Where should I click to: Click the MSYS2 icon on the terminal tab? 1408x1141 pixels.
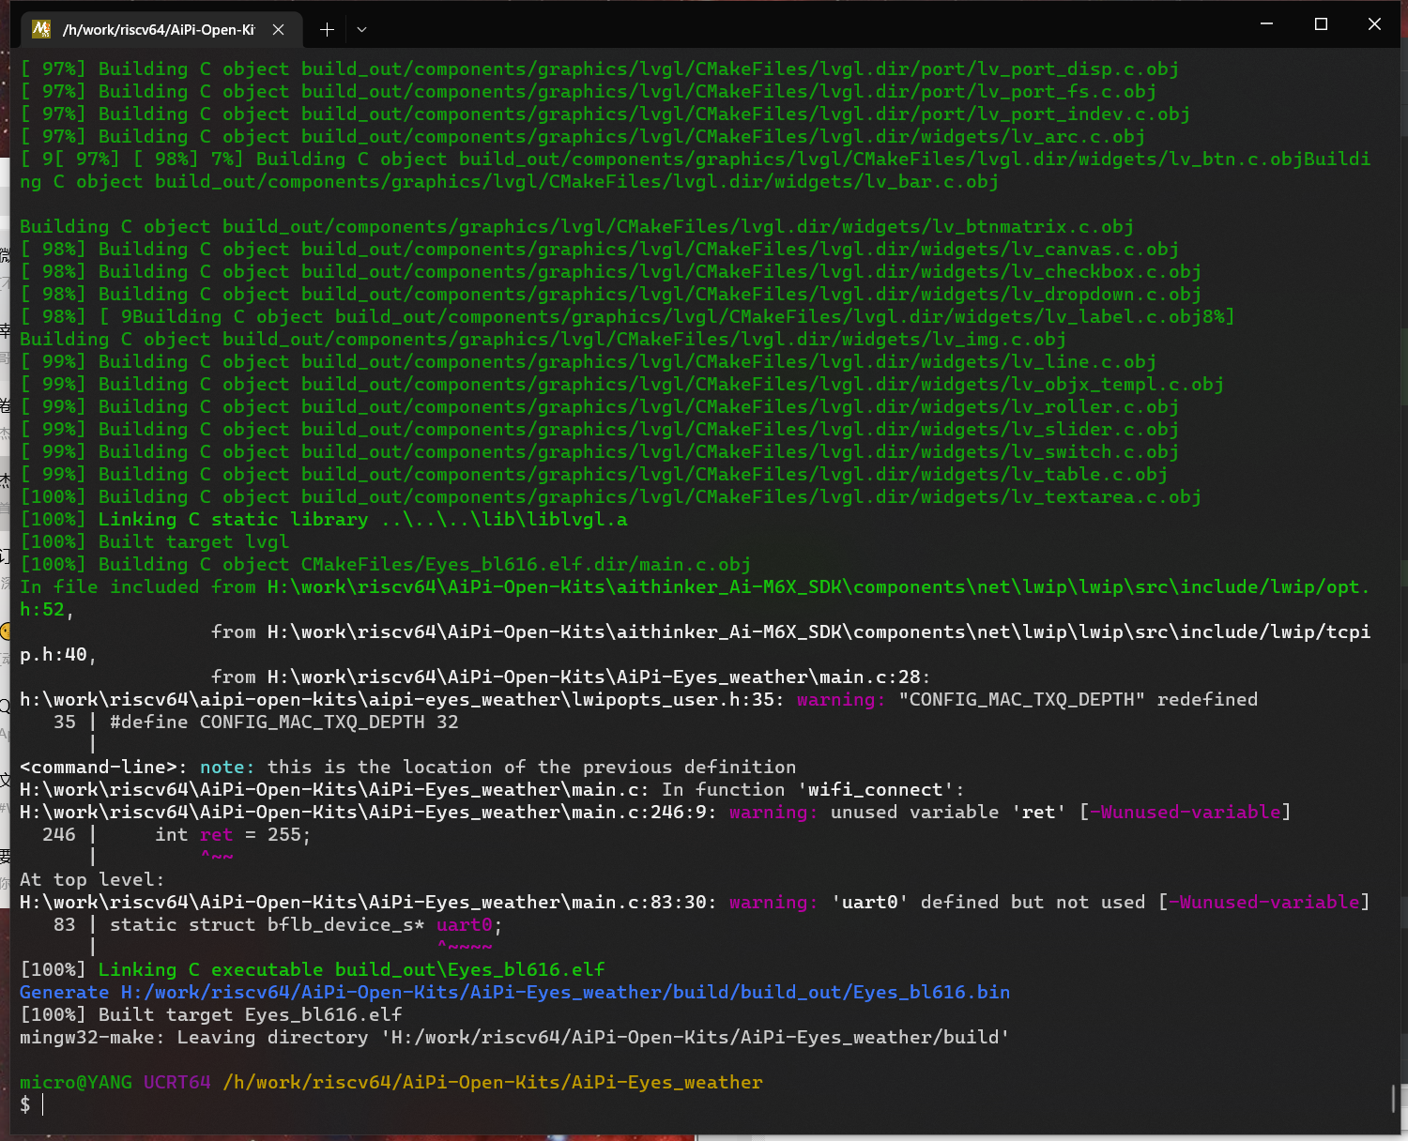click(x=41, y=29)
